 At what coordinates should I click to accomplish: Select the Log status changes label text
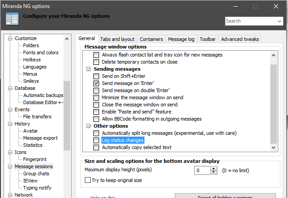123,140
